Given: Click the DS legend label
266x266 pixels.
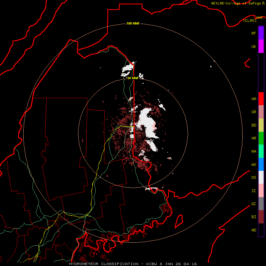Looking at the screenshot, I should 254,178.
